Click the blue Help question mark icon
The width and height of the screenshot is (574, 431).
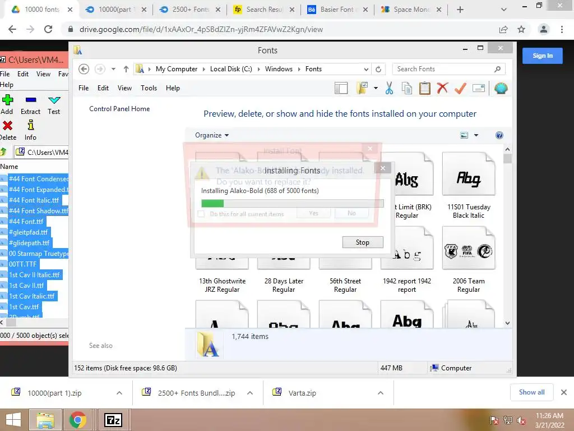(x=499, y=135)
